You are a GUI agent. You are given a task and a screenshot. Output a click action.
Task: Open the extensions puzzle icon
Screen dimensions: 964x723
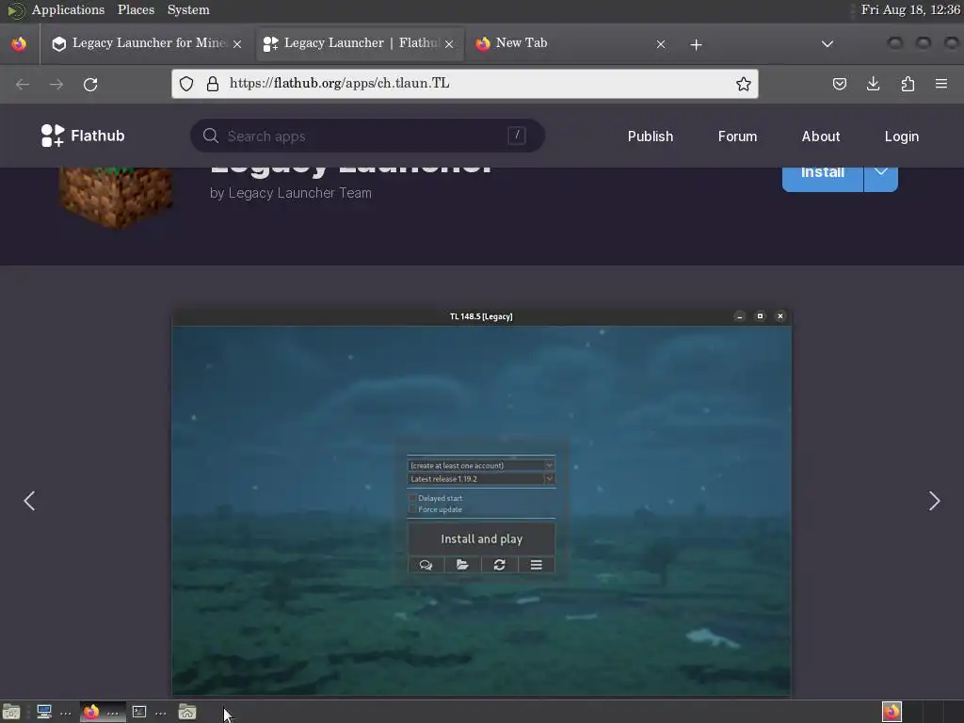[908, 84]
